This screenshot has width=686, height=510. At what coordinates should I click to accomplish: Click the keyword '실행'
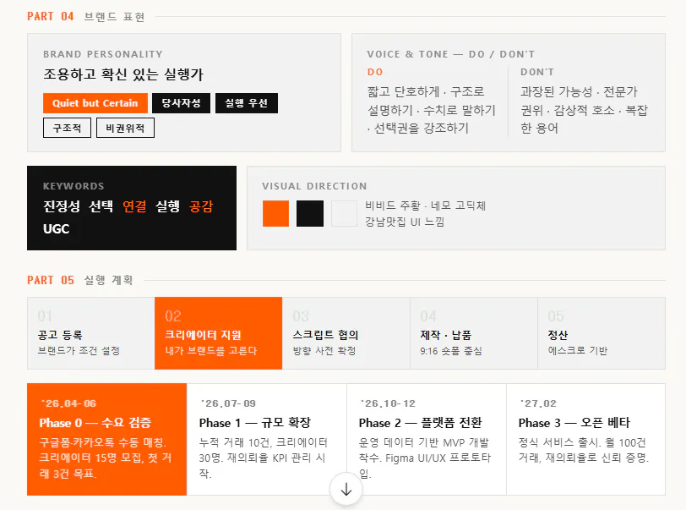click(x=168, y=206)
